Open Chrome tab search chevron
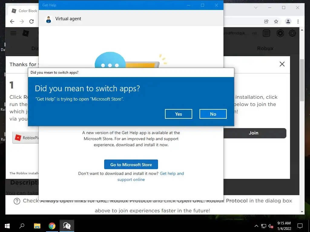 256,8
